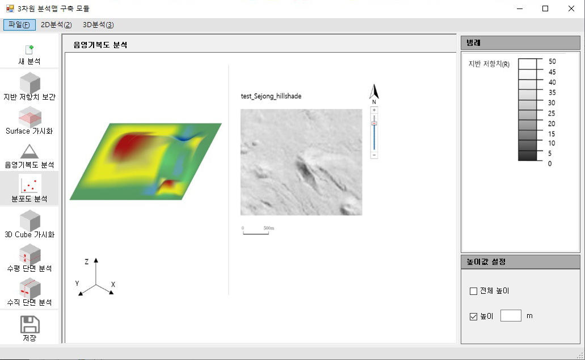Screen dimensions: 585x360
Task: Open the Surface 가시화 tool
Action: (30, 117)
